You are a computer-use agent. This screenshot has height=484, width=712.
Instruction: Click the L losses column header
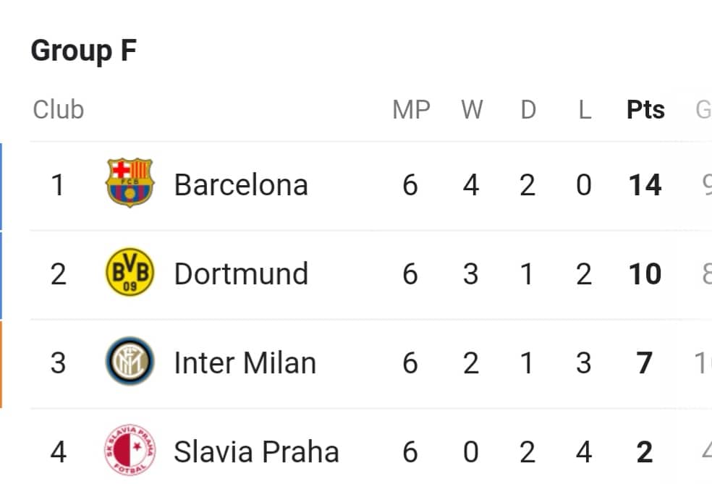pyautogui.click(x=585, y=110)
